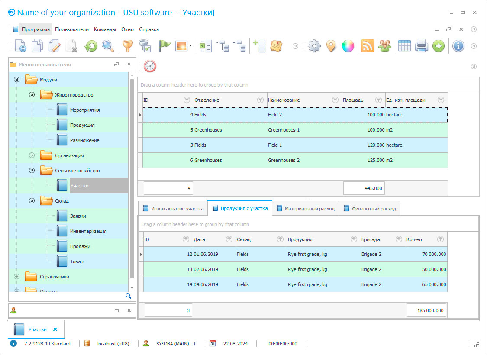Viewport: 487px width, 355px height.
Task: Select the row dated 02.06.2019
Action: pos(295,269)
